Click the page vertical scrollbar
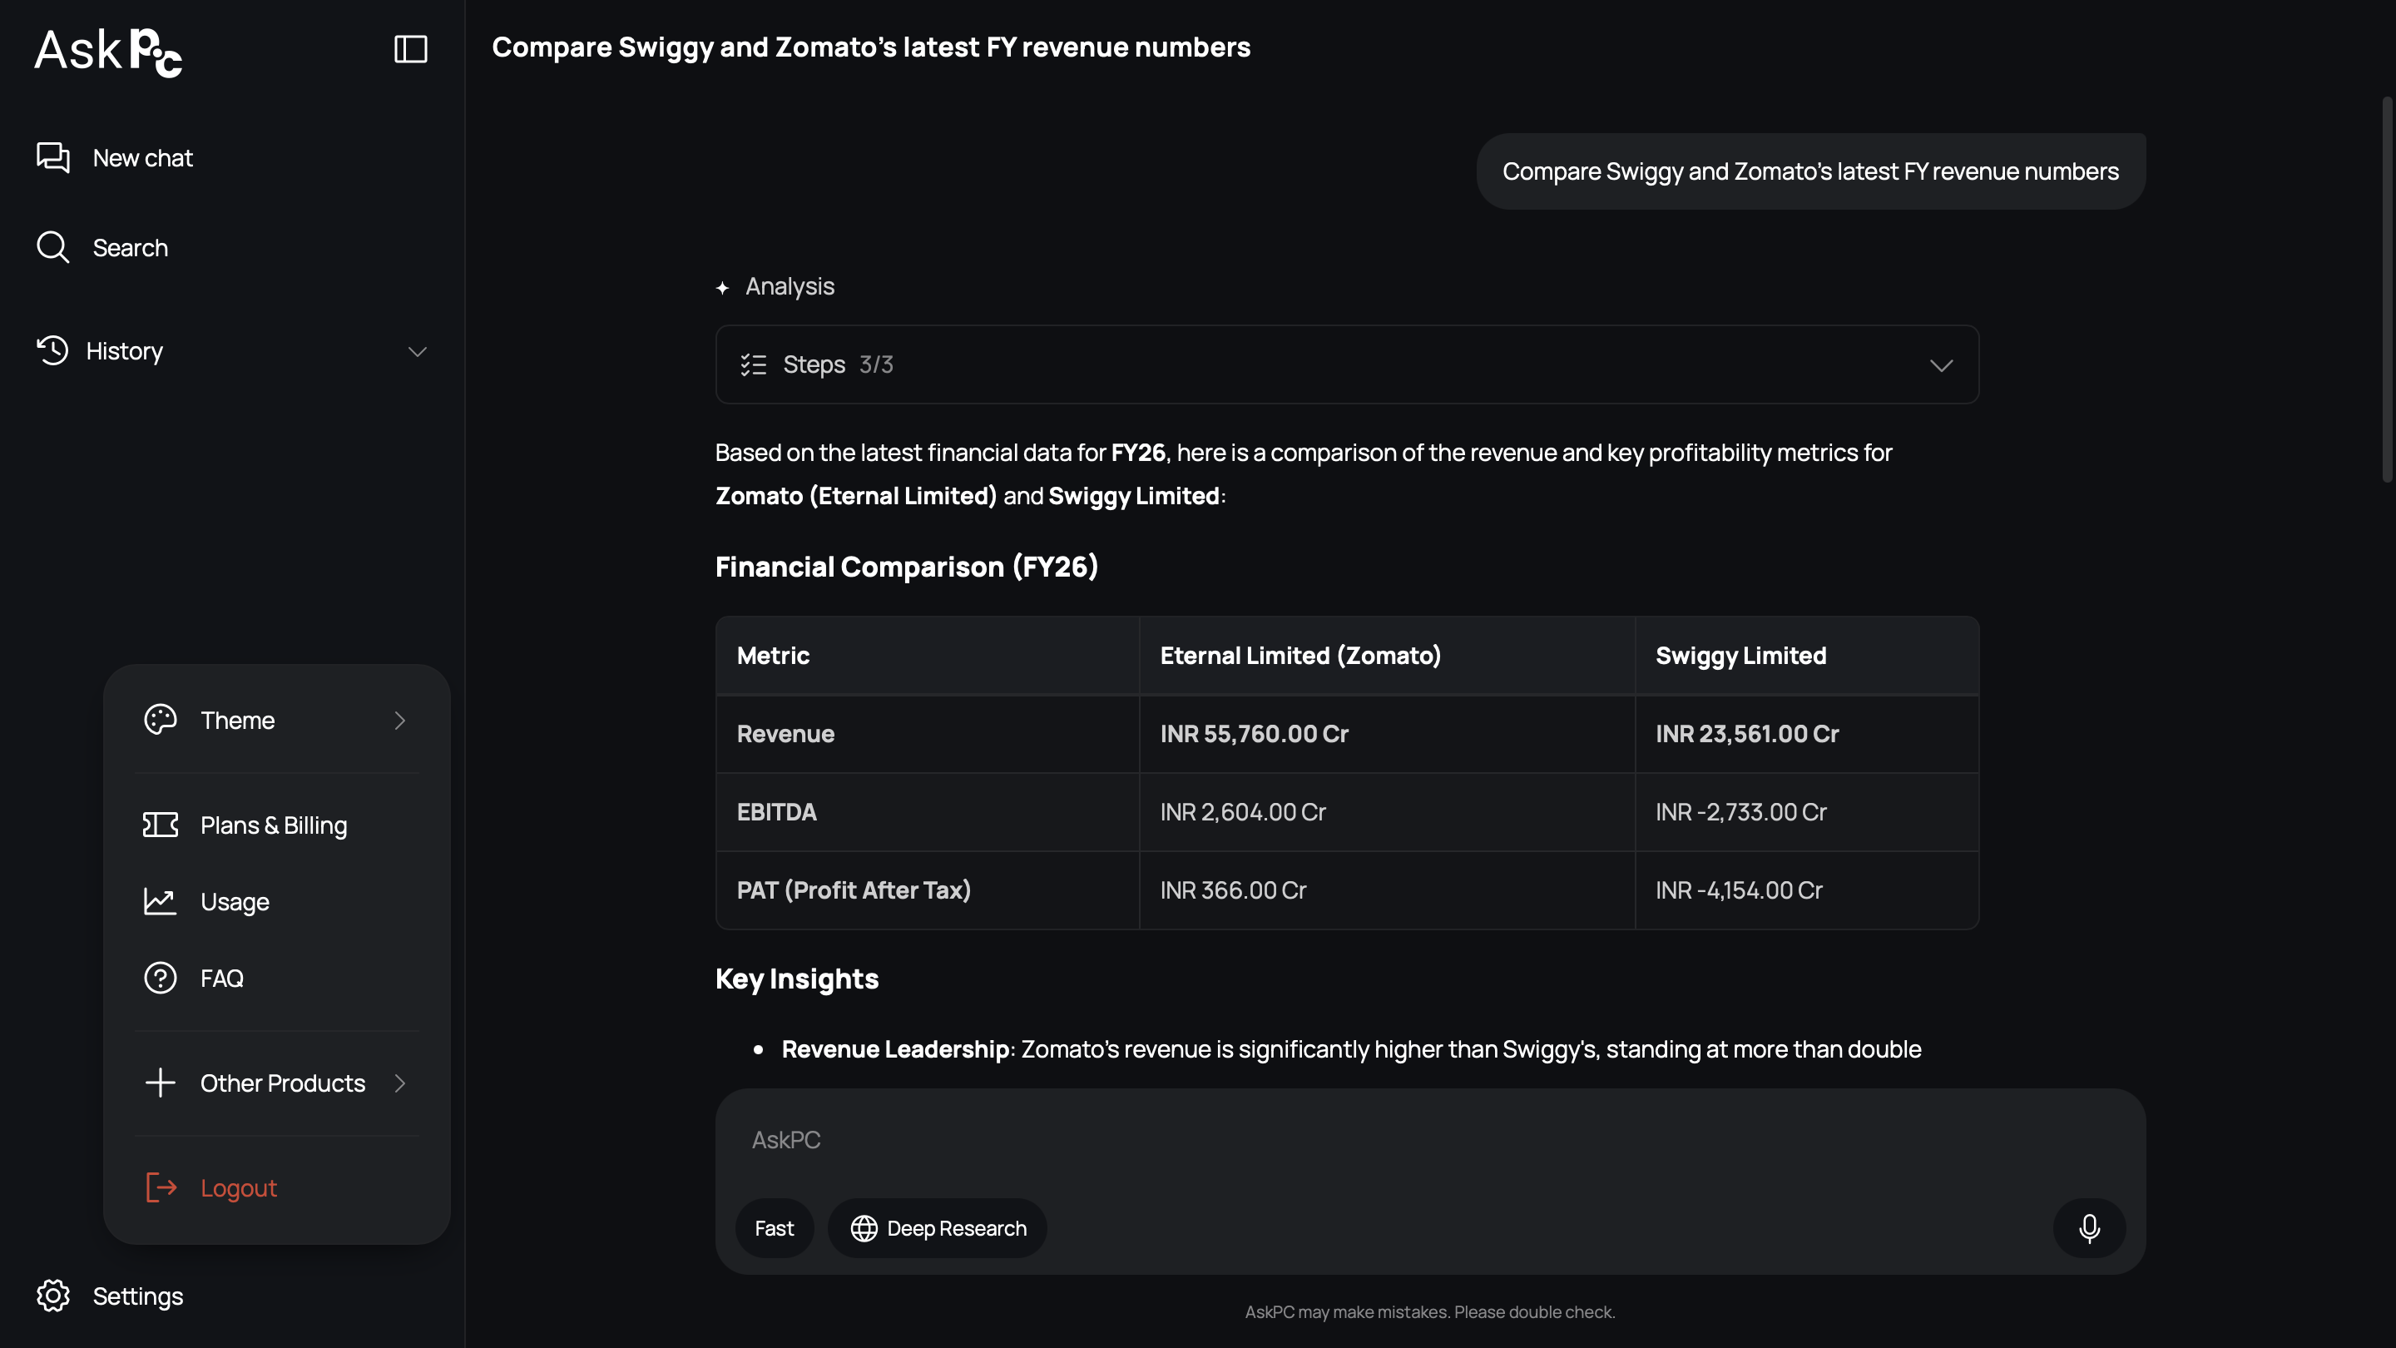 (2387, 289)
